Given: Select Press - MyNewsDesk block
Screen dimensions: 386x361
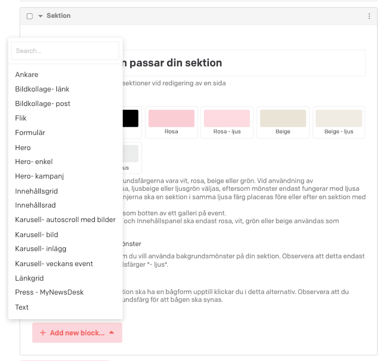Looking at the screenshot, I should coord(49,292).
